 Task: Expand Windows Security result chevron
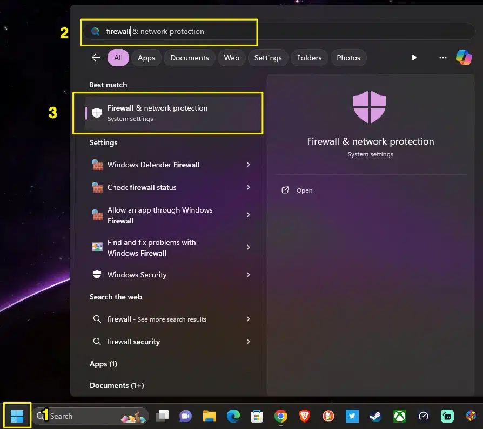coord(248,275)
